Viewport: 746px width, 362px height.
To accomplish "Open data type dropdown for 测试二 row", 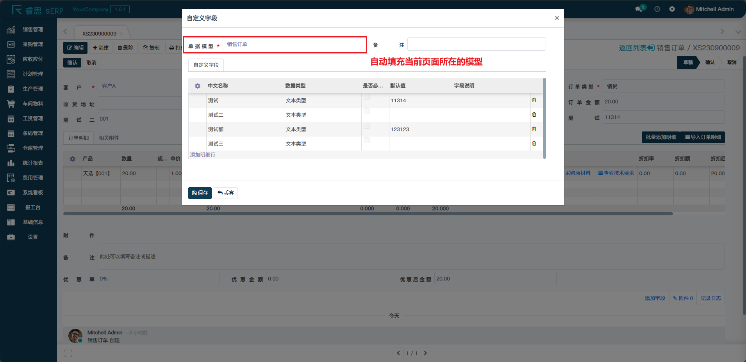I will (322, 115).
